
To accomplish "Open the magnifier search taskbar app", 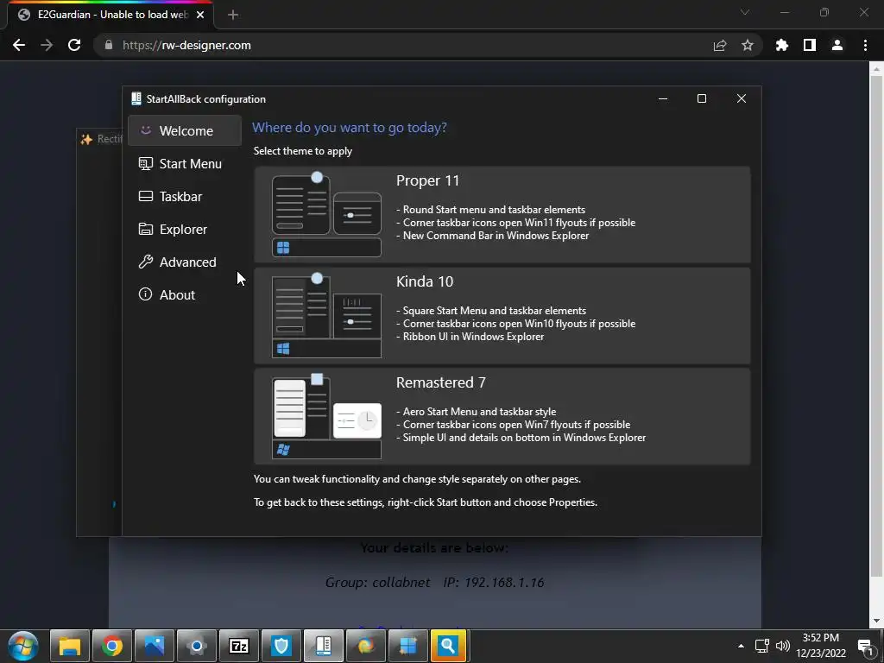I will click(x=449, y=646).
